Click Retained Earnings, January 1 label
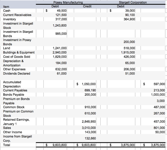Screen dimensions: 167x150 pos(16,122)
